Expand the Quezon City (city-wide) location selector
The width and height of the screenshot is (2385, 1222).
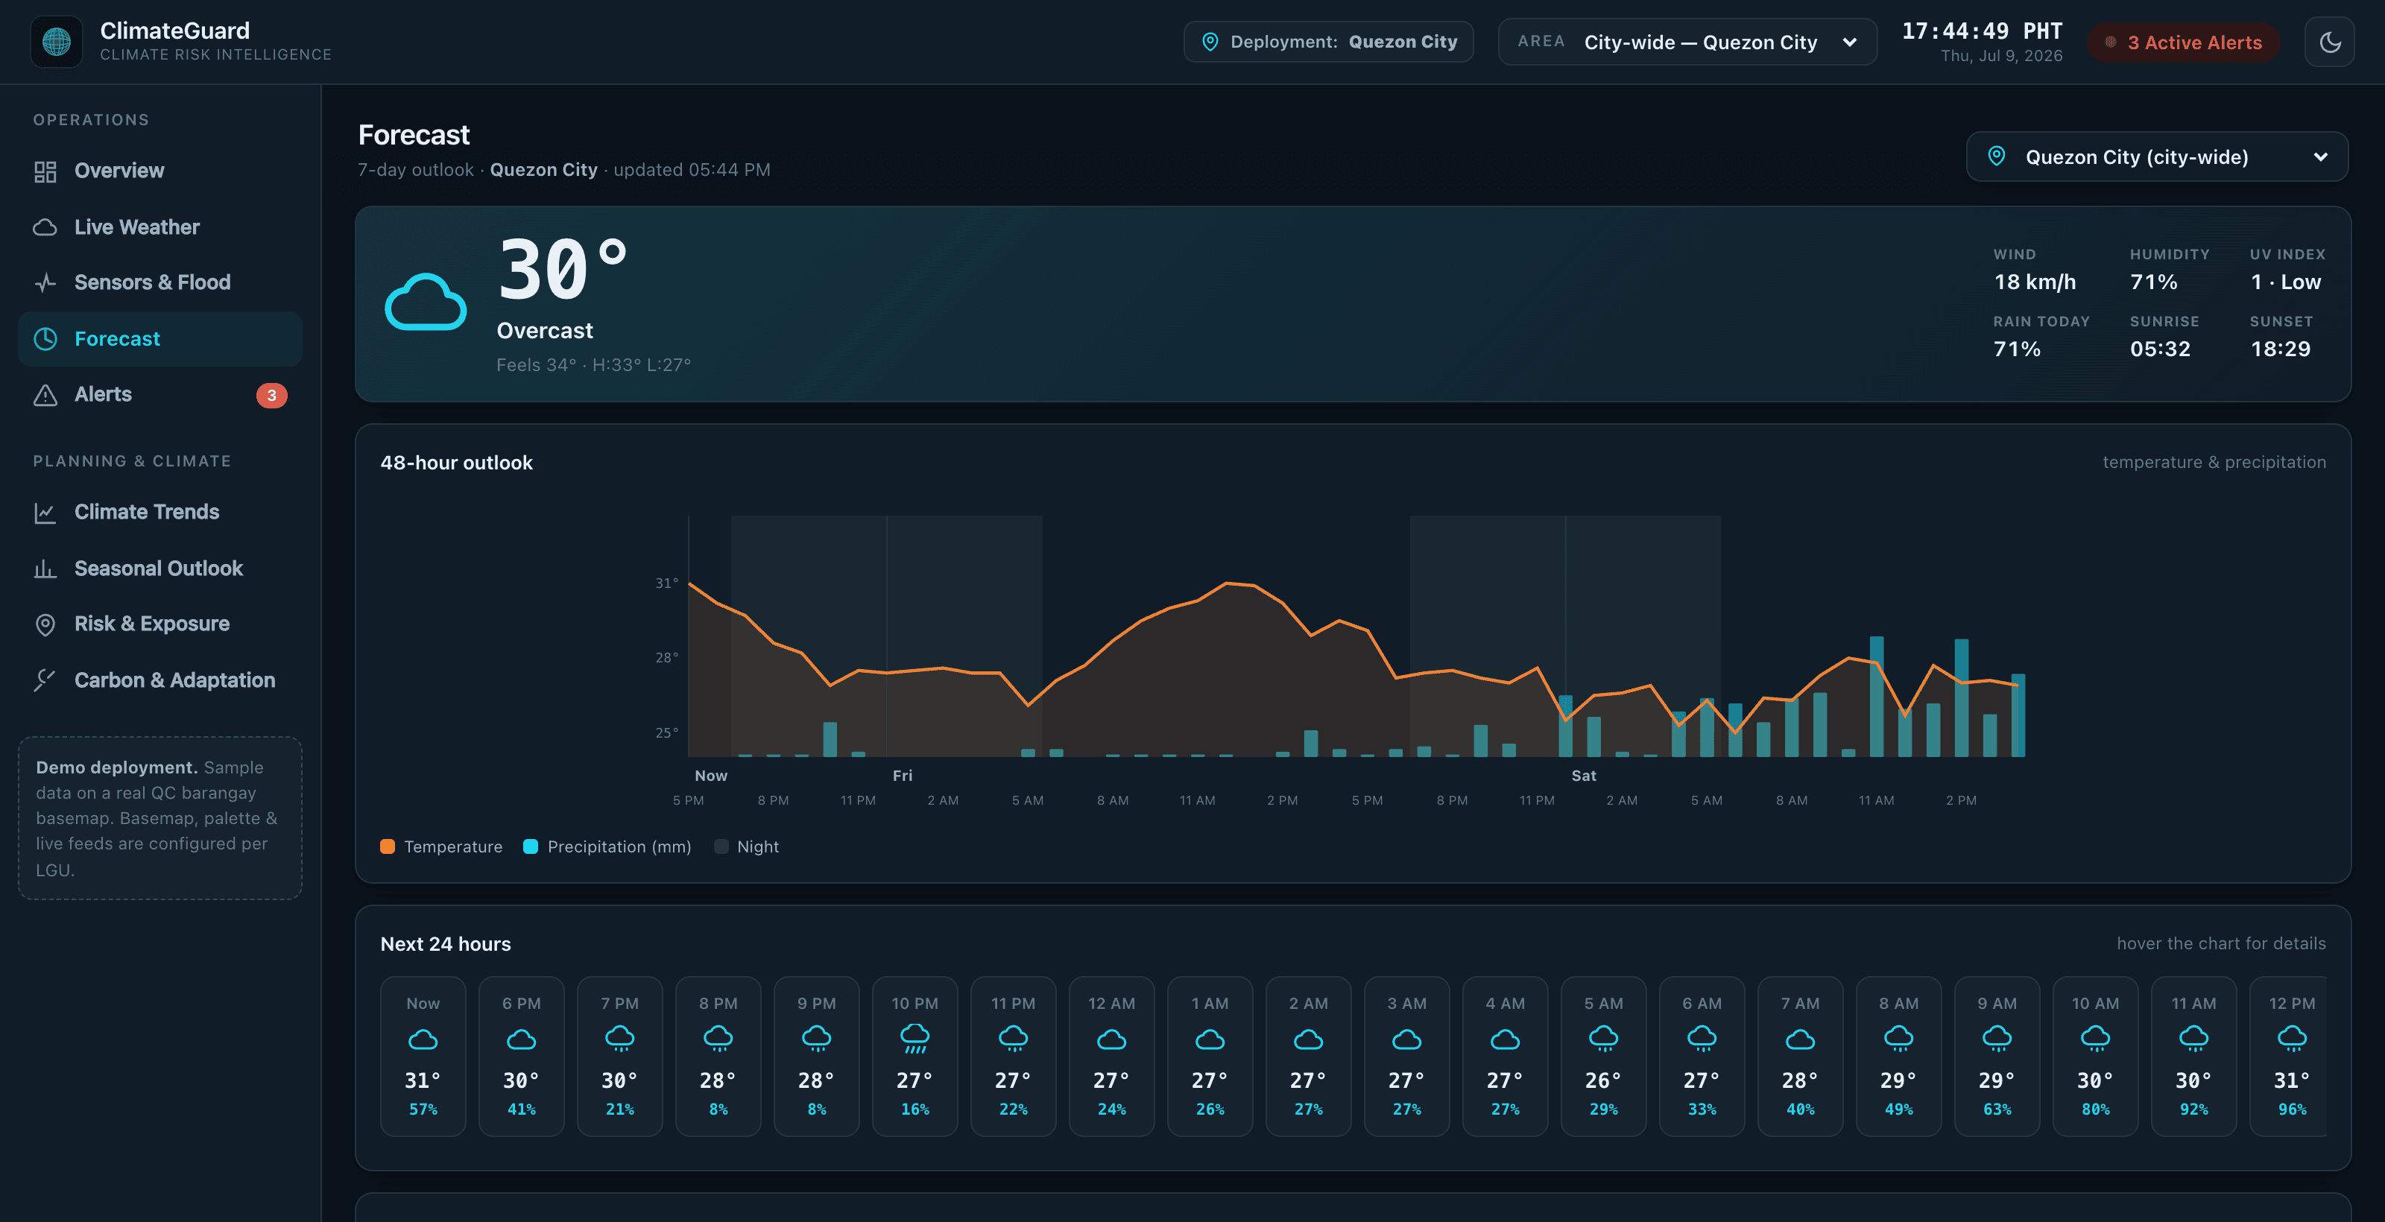[x=2156, y=156]
